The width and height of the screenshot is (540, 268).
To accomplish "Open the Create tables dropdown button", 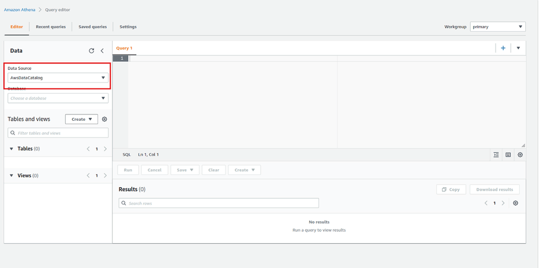I will pos(81,120).
